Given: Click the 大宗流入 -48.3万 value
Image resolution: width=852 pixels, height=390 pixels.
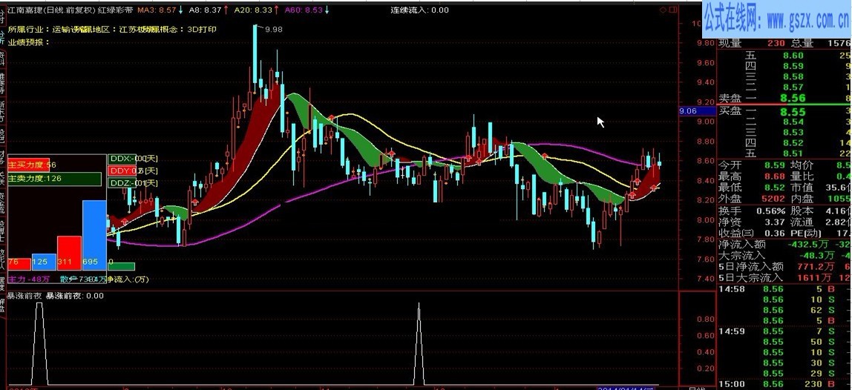Looking at the screenshot, I should pos(819,255).
